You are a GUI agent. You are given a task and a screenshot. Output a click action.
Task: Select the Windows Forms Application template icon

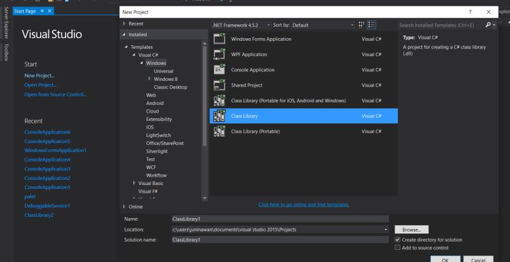(x=219, y=39)
